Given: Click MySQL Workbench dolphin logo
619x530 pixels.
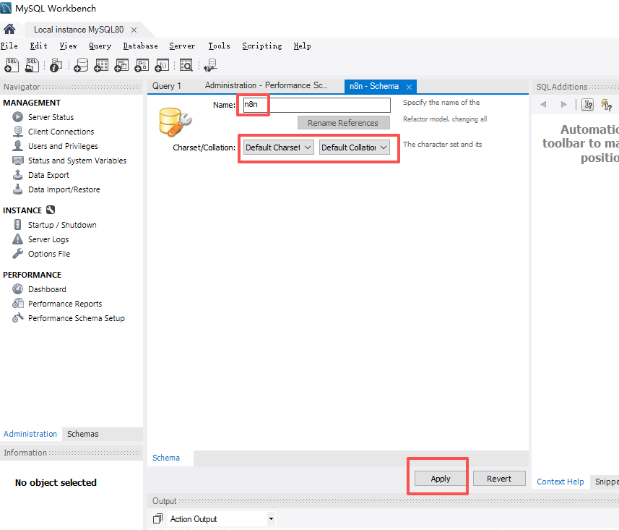Looking at the screenshot, I should (x=6, y=8).
